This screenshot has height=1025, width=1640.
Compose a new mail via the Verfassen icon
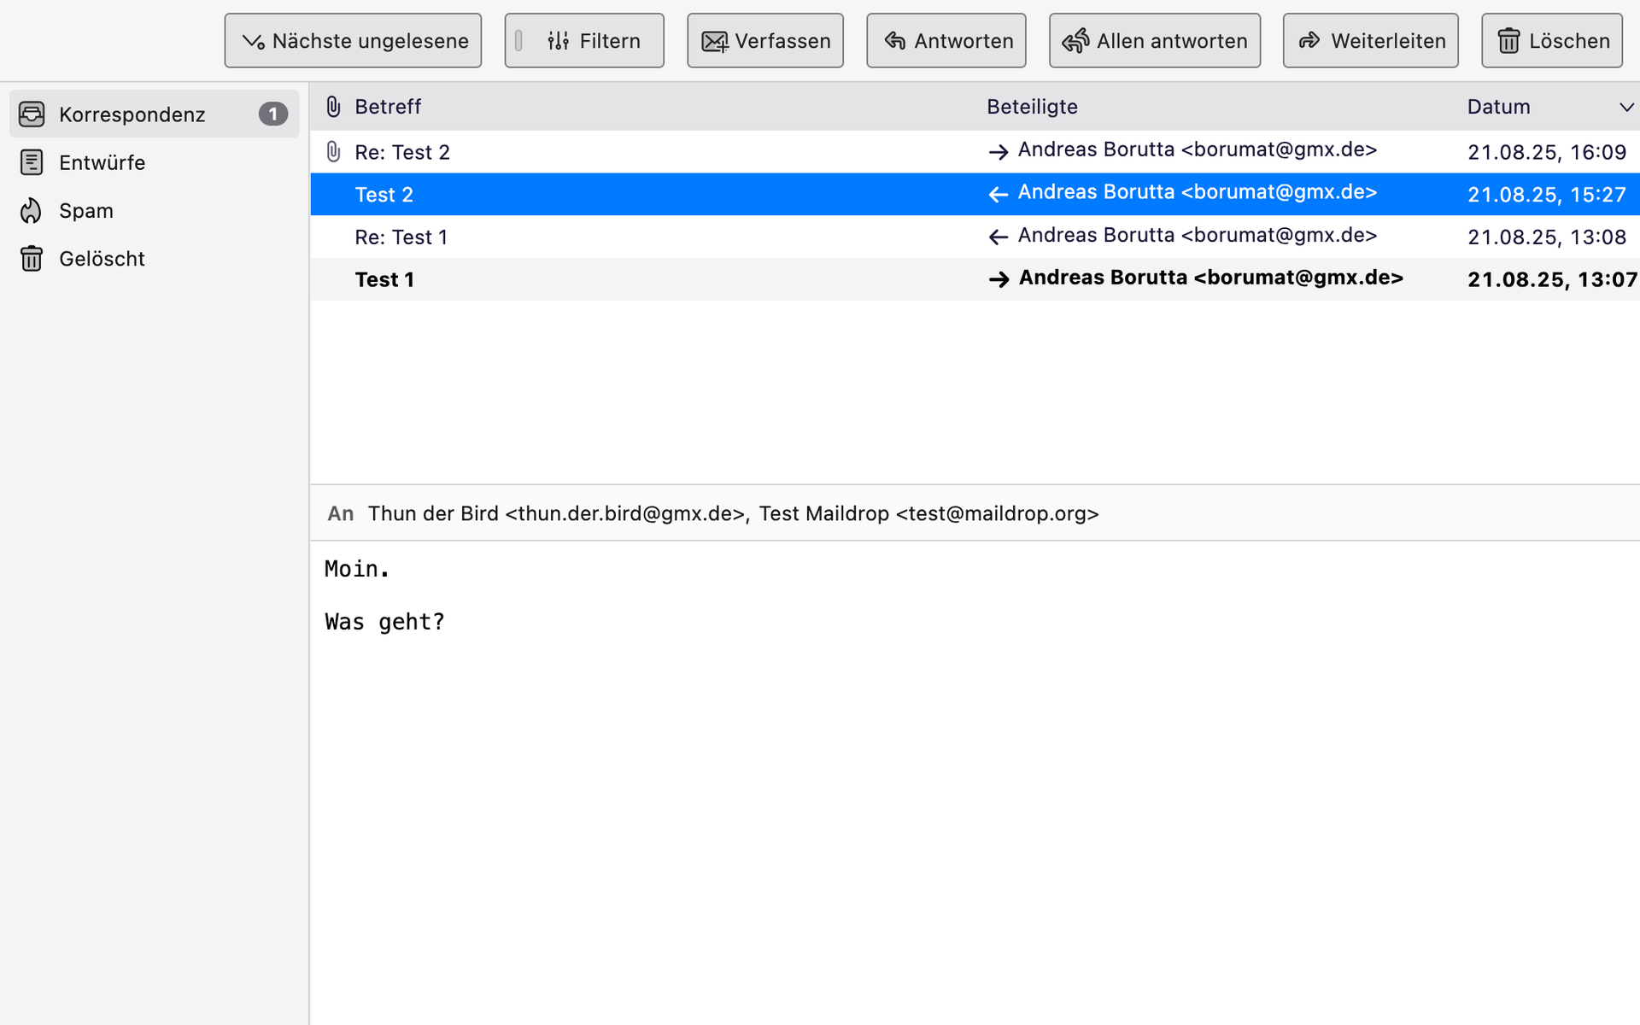point(714,41)
